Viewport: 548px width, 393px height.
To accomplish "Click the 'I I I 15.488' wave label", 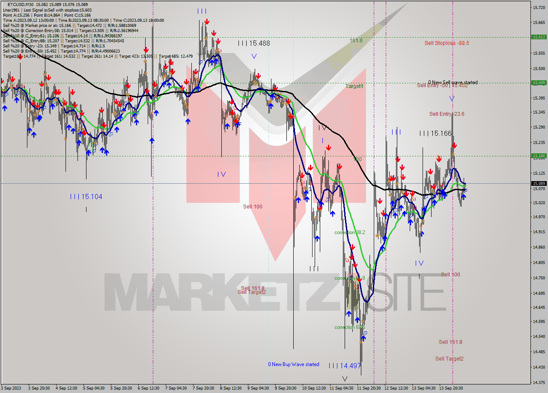I will click(254, 43).
